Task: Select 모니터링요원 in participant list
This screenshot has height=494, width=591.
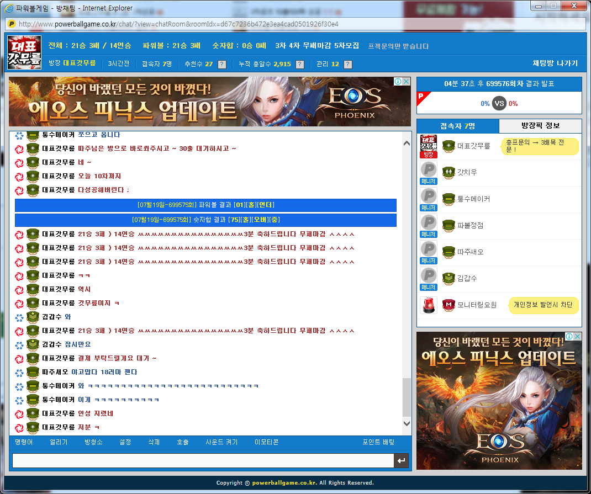Action: pyautogui.click(x=477, y=305)
